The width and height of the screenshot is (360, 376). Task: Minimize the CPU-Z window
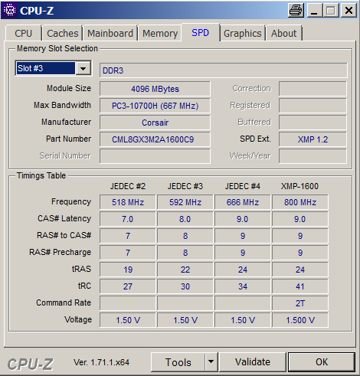(x=314, y=11)
